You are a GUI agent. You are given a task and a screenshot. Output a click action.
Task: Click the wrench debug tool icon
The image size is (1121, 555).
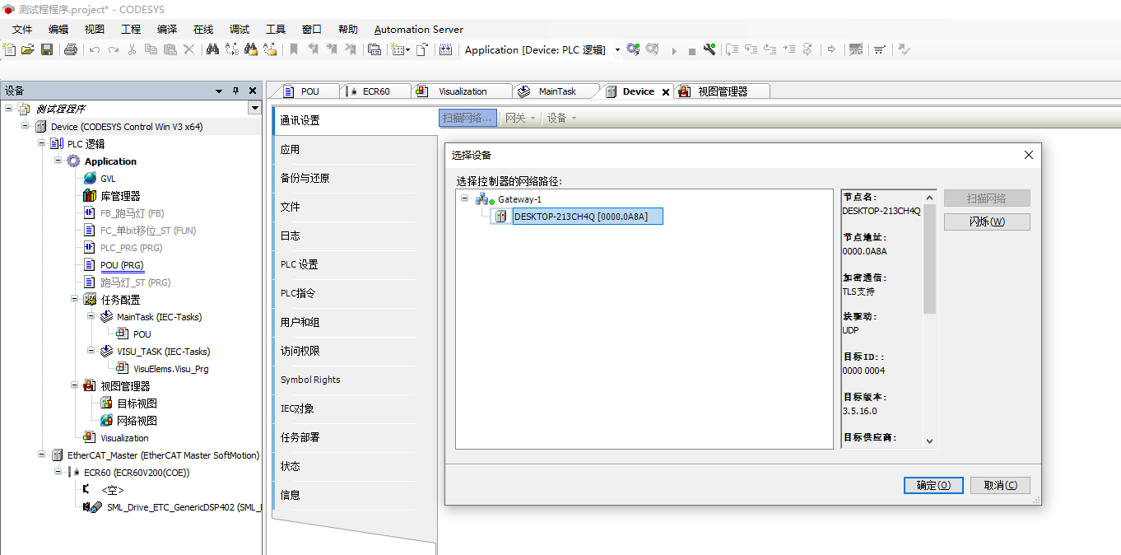pos(709,49)
